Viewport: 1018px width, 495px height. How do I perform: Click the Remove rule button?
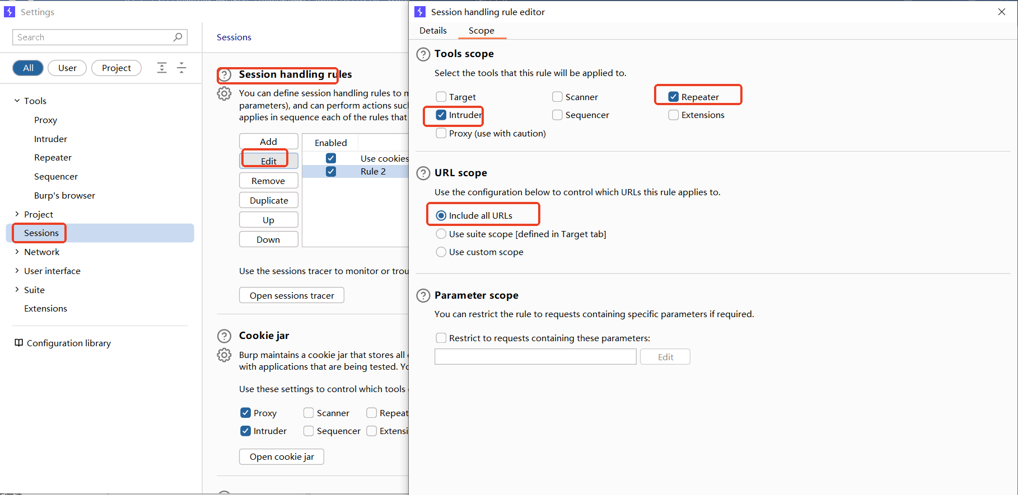(x=269, y=181)
